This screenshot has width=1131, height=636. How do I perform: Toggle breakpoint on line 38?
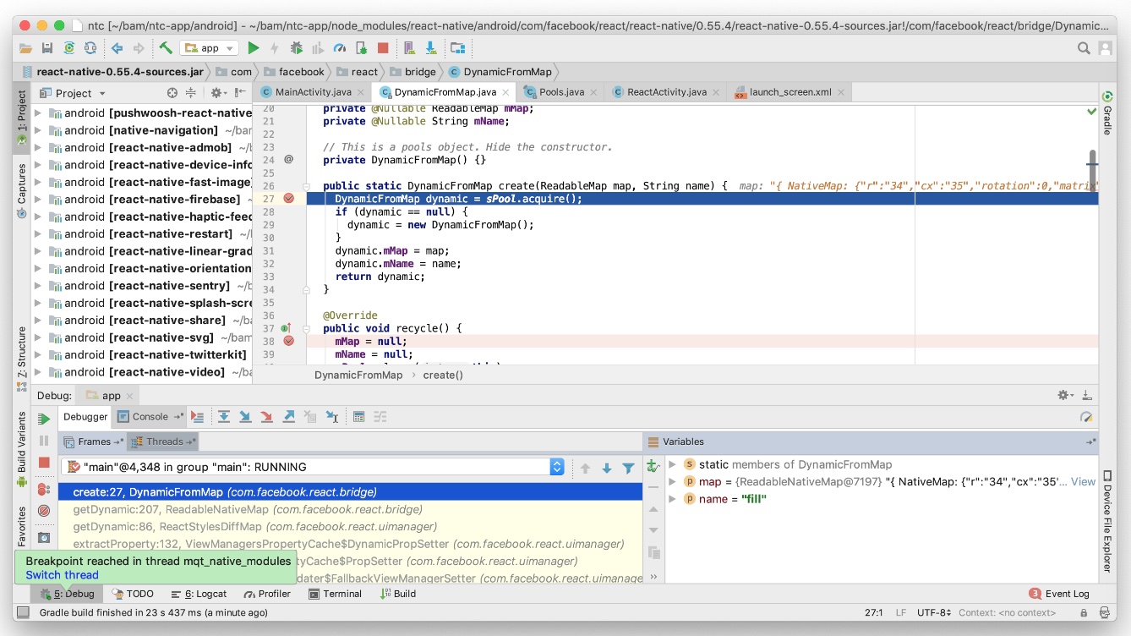(x=289, y=341)
